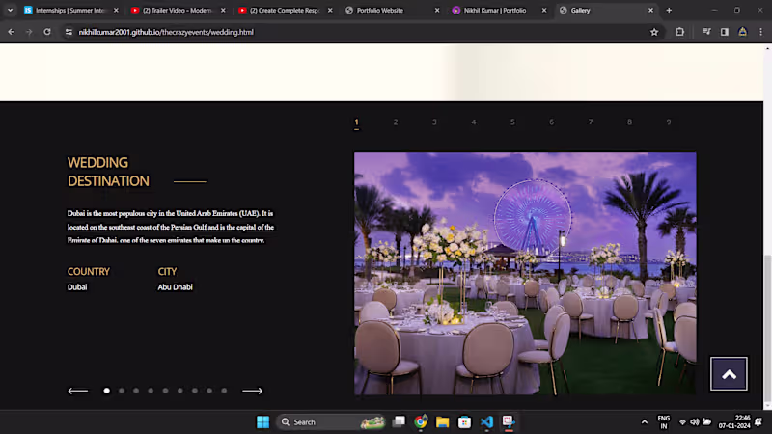Select the sixth carousel dot
Screen dimensions: 772x434
pyautogui.click(x=180, y=391)
